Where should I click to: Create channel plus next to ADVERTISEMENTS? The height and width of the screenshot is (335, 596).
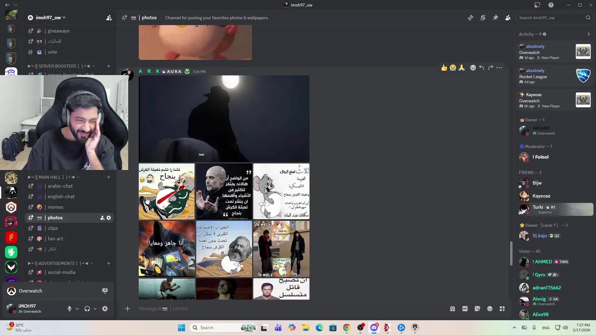108,263
